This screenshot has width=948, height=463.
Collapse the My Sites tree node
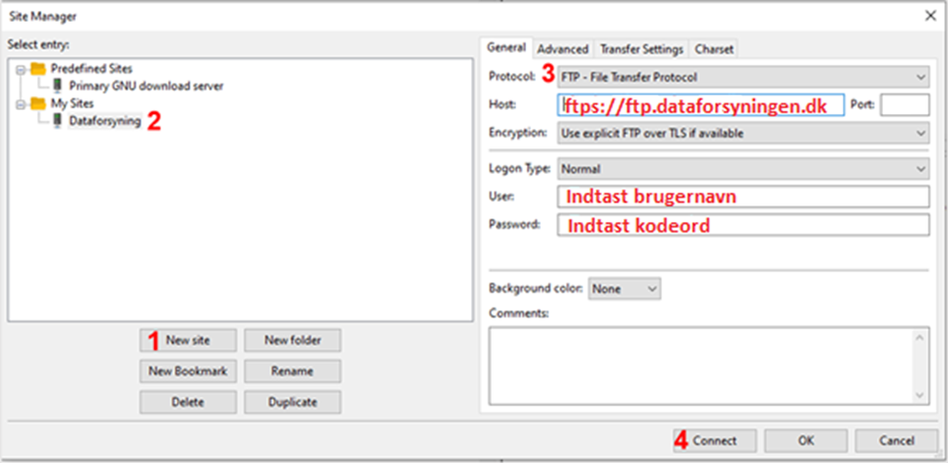21,104
